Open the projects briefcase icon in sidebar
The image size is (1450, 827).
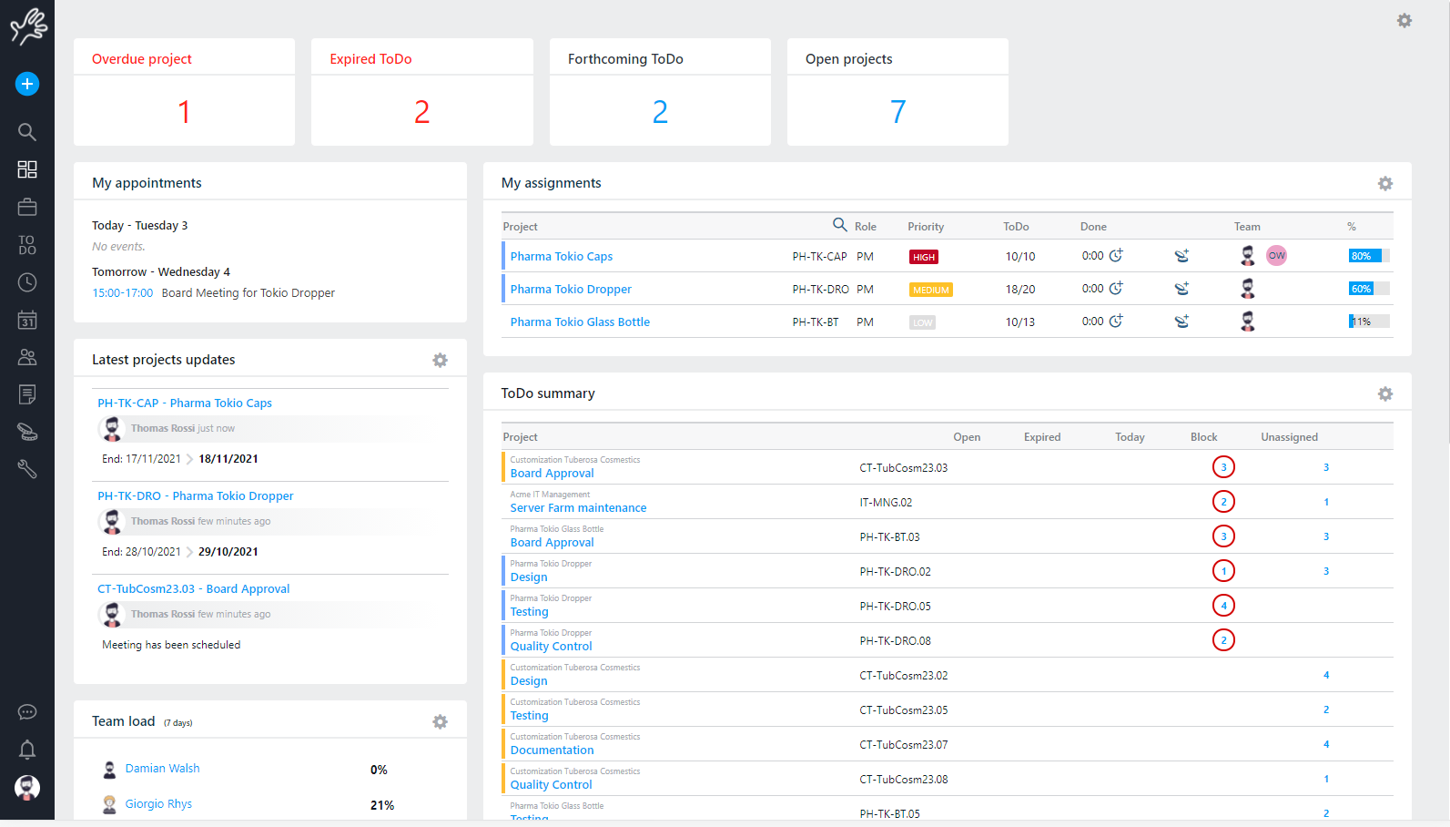(27, 207)
